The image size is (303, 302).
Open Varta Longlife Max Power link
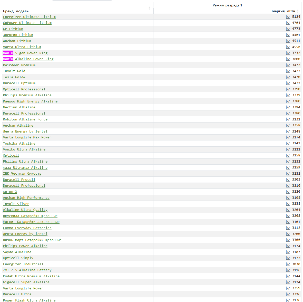coord(27,137)
